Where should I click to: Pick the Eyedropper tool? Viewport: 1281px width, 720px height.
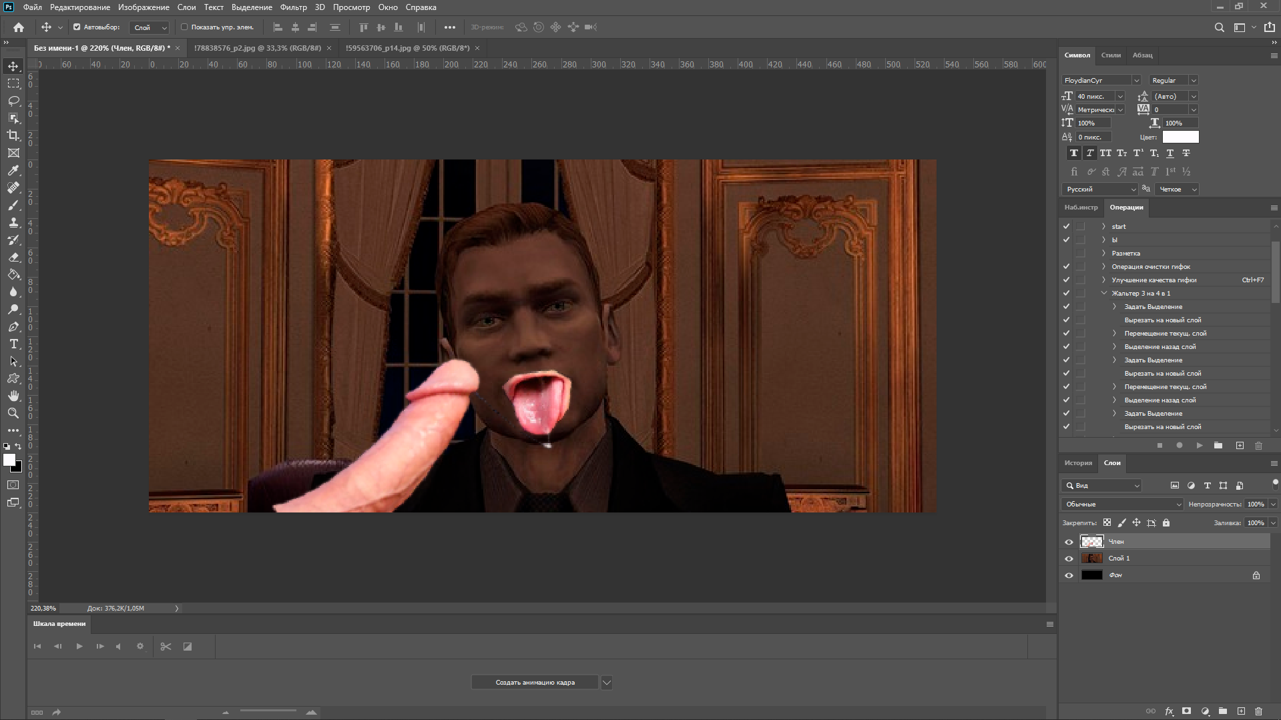click(x=13, y=170)
